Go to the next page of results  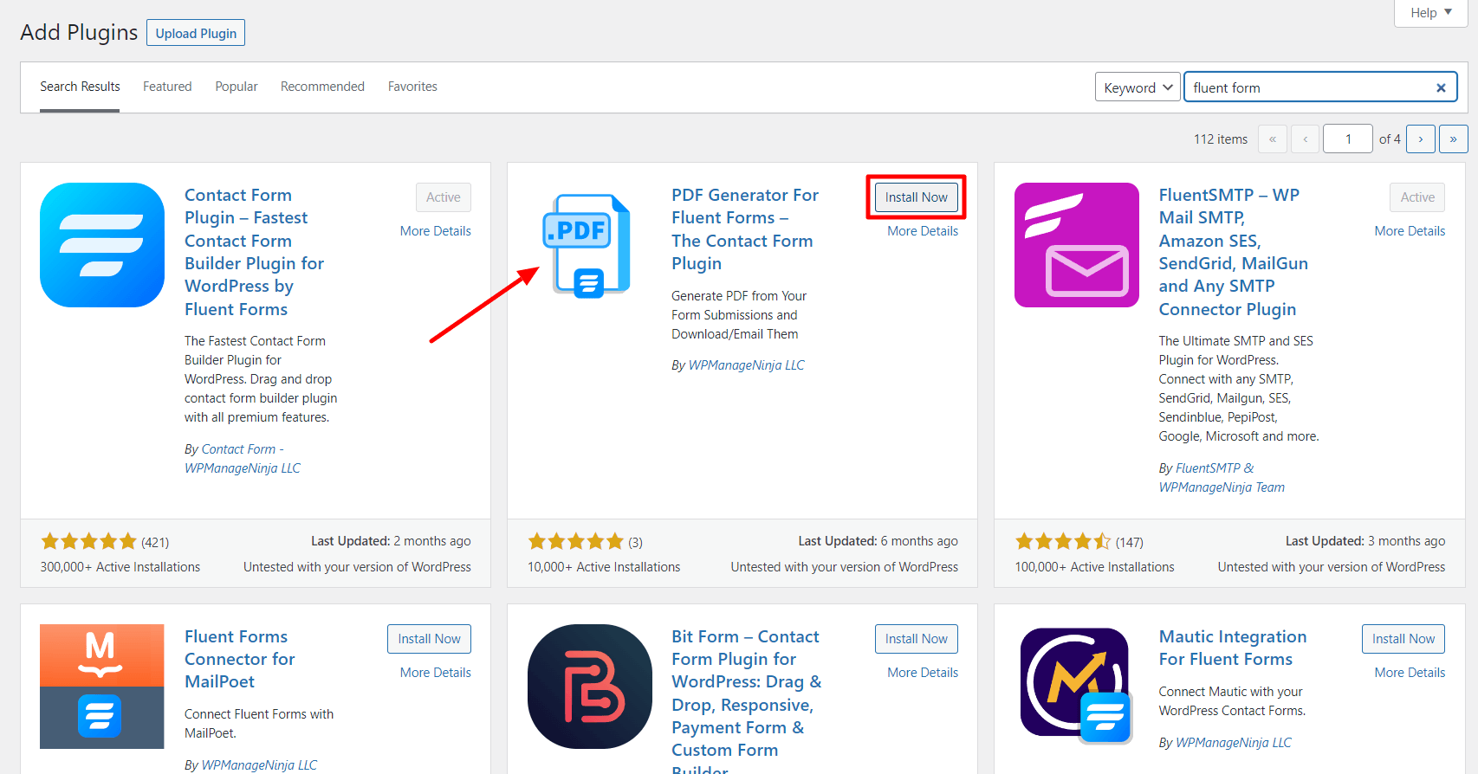[1420, 139]
